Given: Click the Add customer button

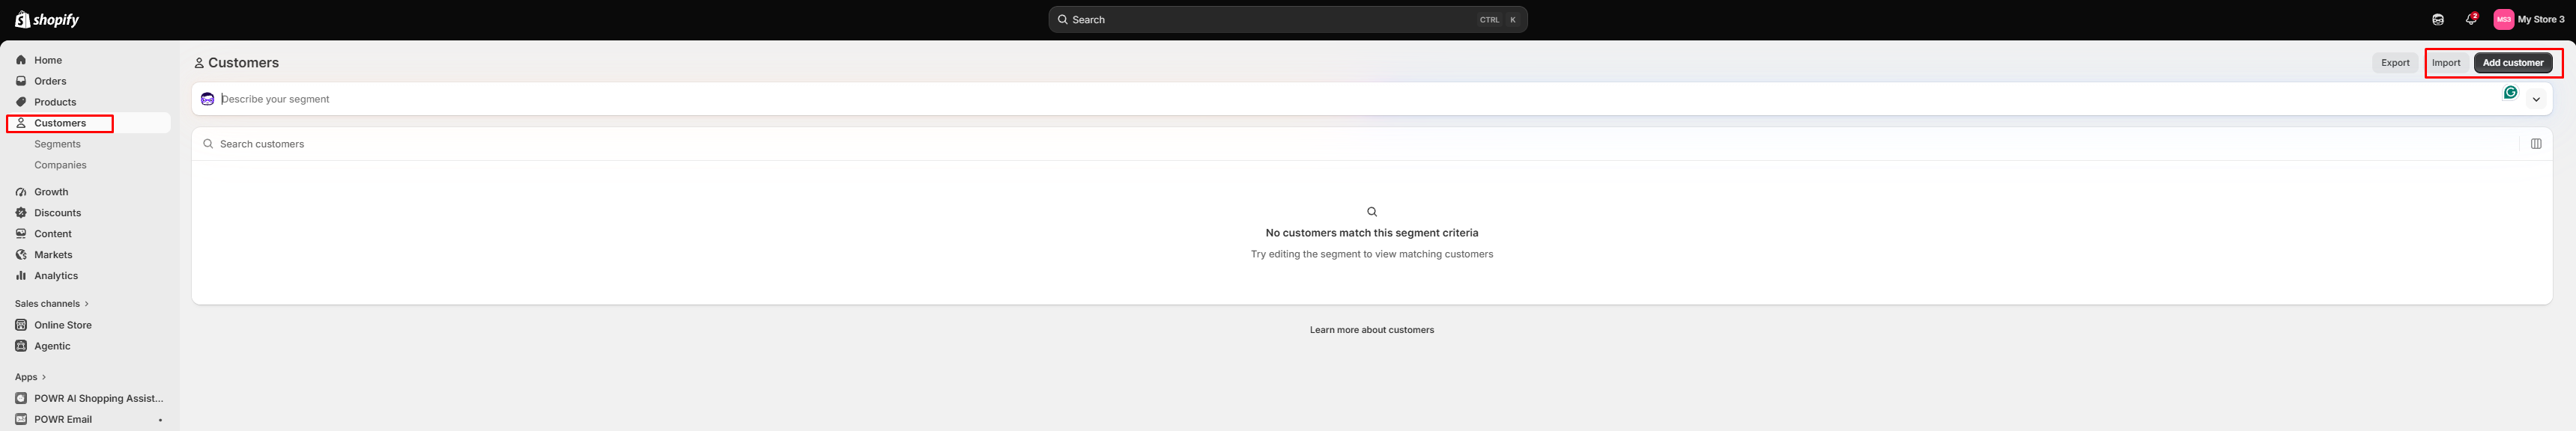Looking at the screenshot, I should (x=2513, y=62).
